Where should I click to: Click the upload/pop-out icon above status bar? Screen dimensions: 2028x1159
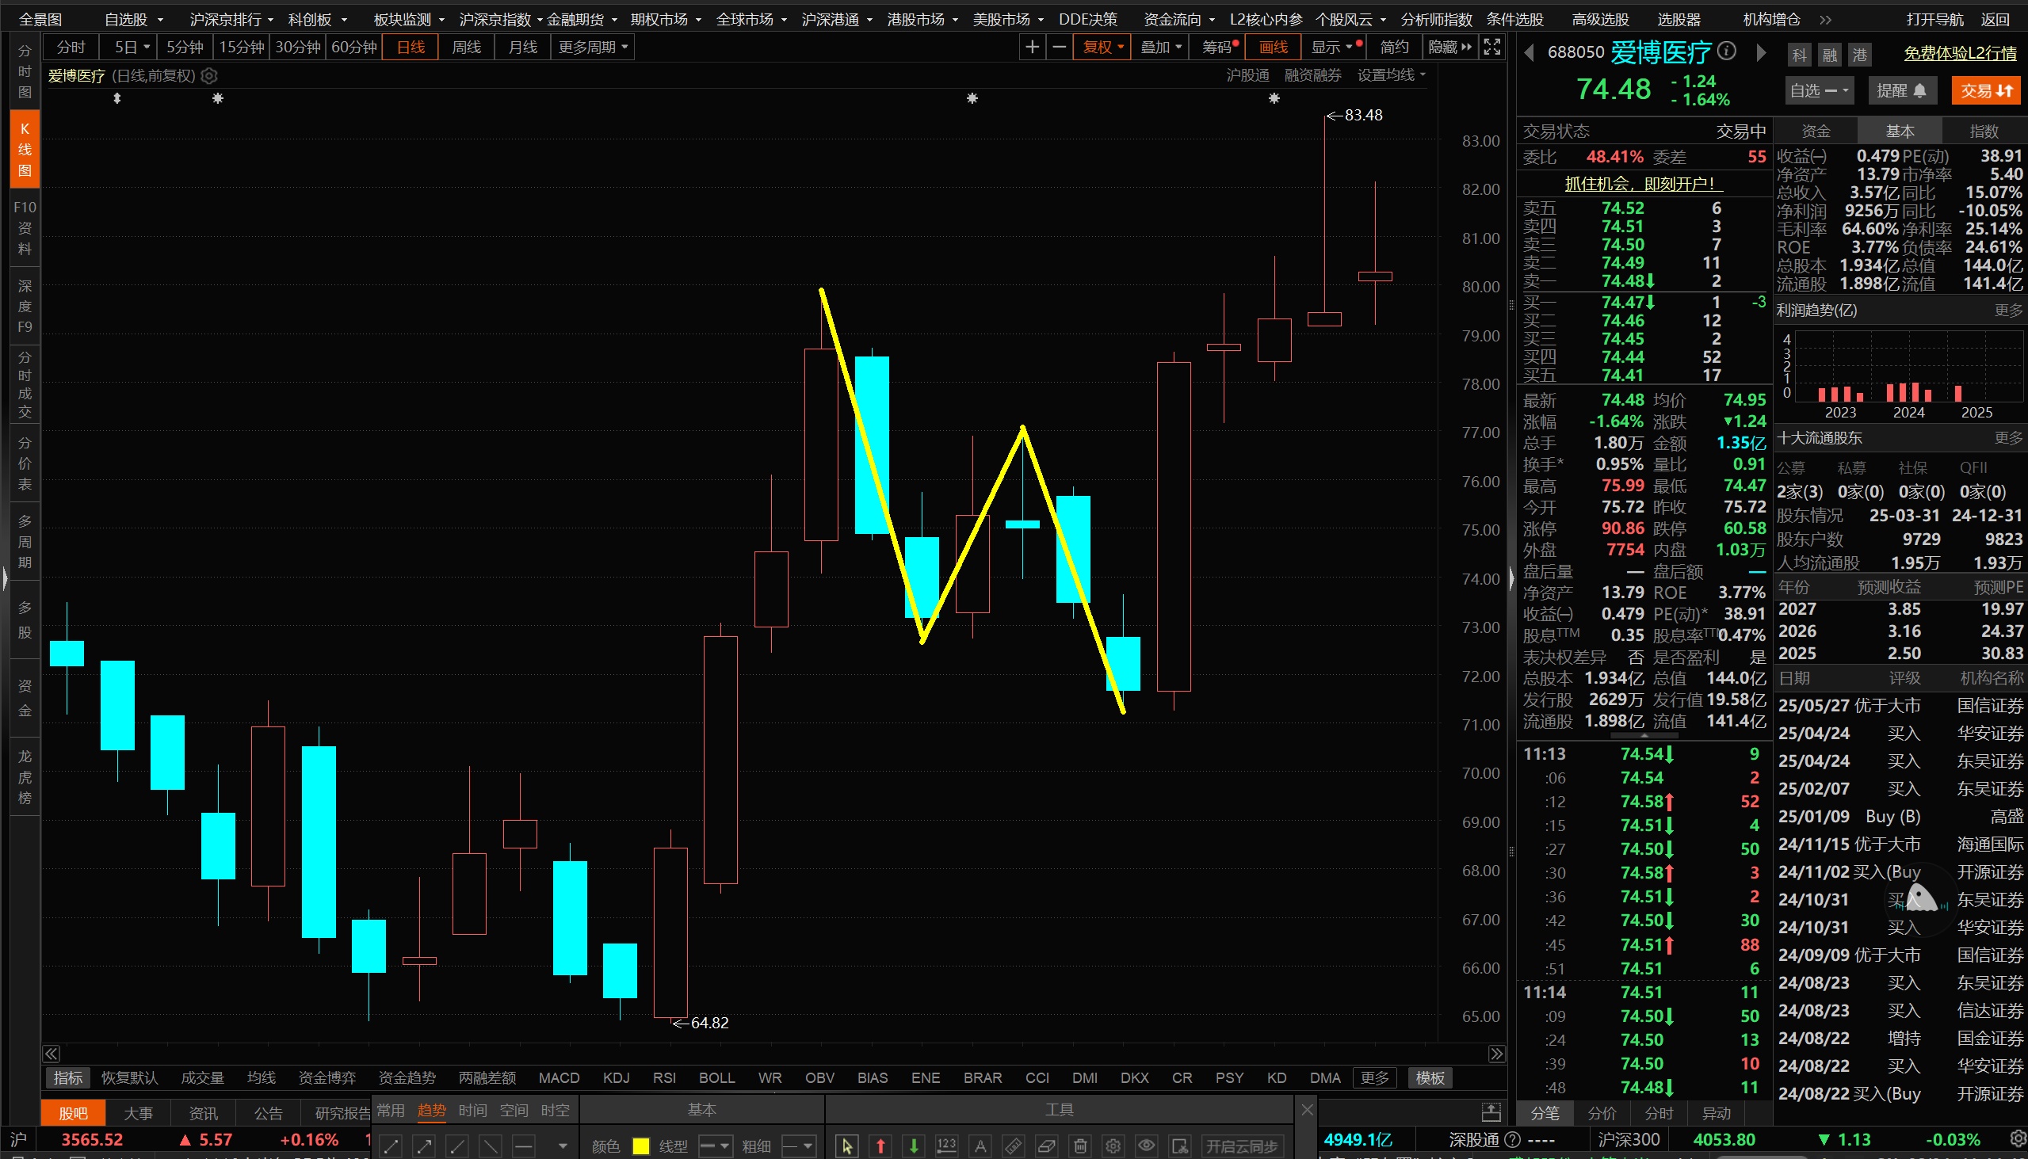point(1491,1113)
